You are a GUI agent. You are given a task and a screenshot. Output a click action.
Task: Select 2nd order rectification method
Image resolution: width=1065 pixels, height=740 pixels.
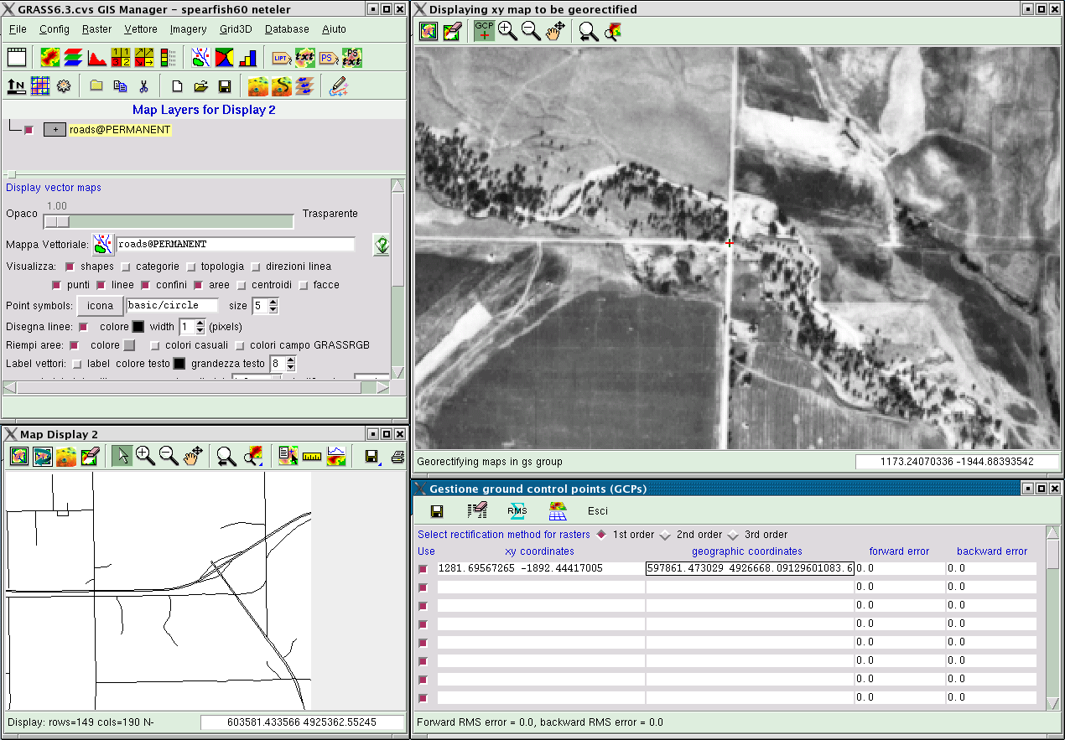(666, 535)
